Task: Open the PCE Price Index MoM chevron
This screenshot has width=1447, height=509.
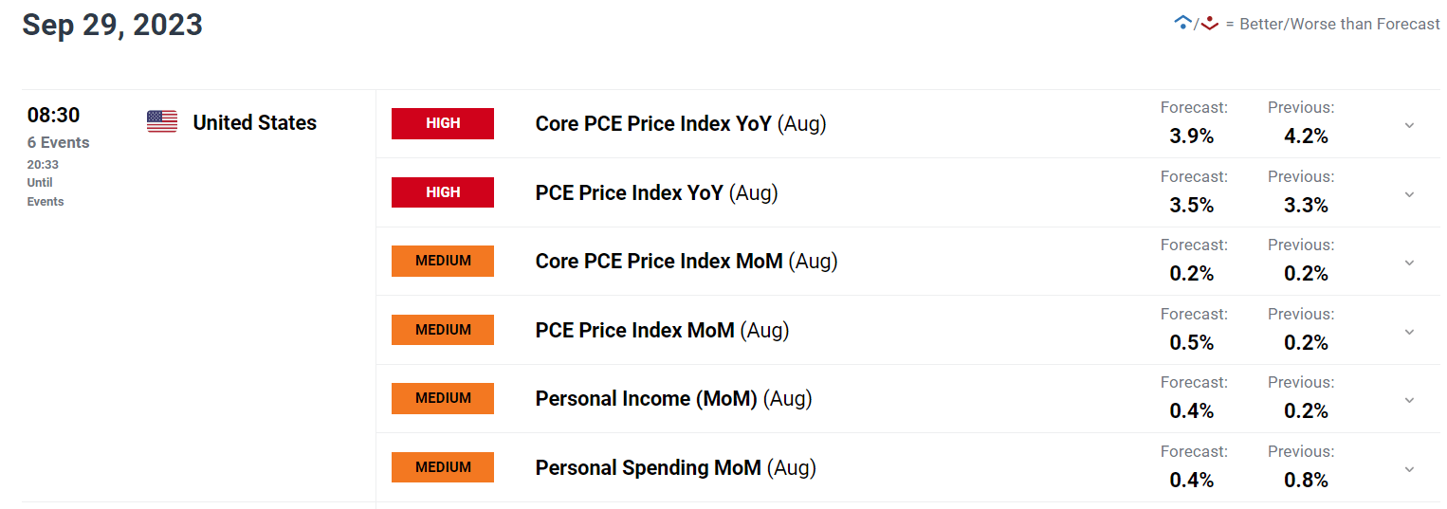Action: pyautogui.click(x=1409, y=332)
